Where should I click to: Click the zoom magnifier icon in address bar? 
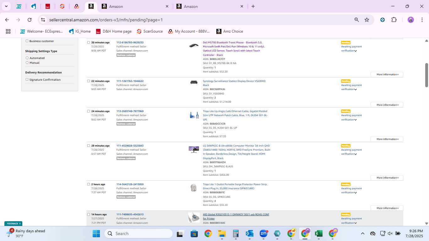(x=356, y=20)
